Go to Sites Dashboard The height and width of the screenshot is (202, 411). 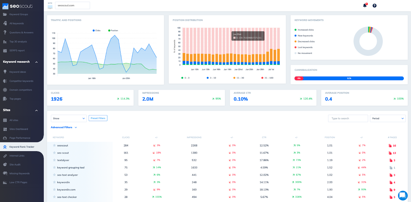(x=19, y=129)
